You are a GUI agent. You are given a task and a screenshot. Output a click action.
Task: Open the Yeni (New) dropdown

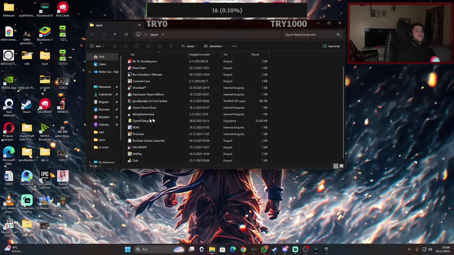coord(97,46)
